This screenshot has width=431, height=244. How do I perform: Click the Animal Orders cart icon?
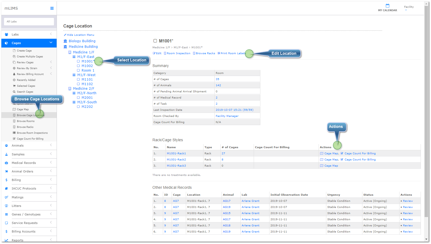pyautogui.click(x=6, y=171)
